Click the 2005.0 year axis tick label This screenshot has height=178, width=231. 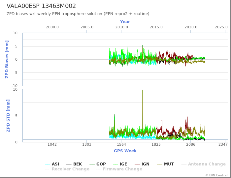[87, 27]
